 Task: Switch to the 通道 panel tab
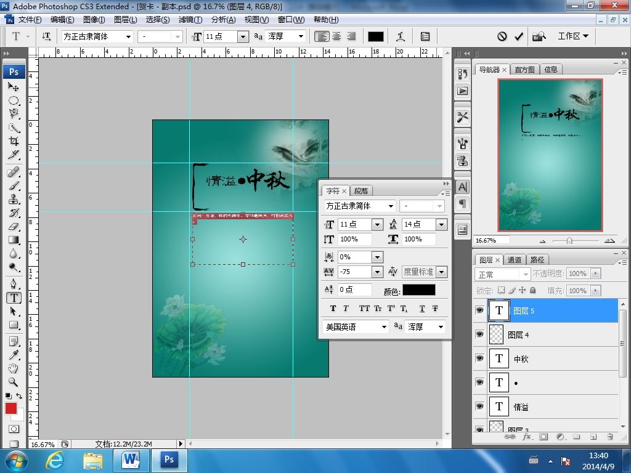515,260
